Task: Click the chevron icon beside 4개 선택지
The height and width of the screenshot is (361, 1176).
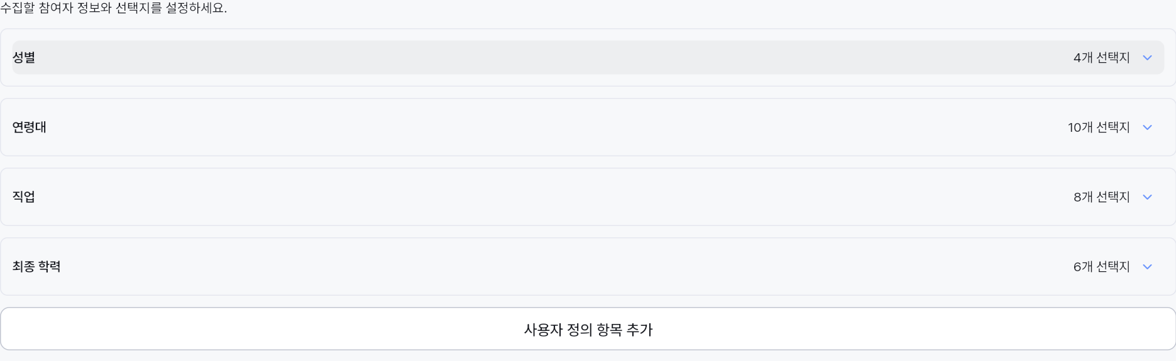Action: pyautogui.click(x=1147, y=58)
